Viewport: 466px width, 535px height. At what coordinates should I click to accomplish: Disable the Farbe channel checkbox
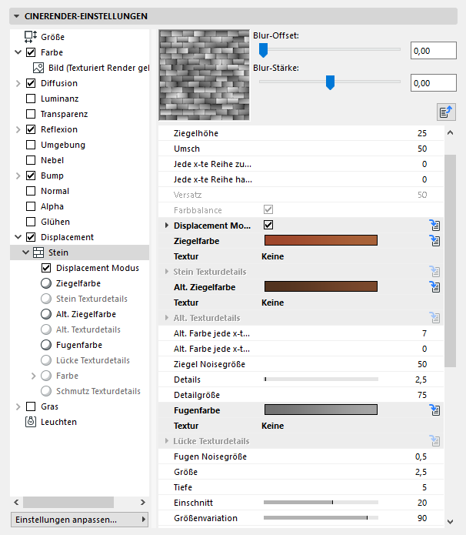pyautogui.click(x=31, y=52)
